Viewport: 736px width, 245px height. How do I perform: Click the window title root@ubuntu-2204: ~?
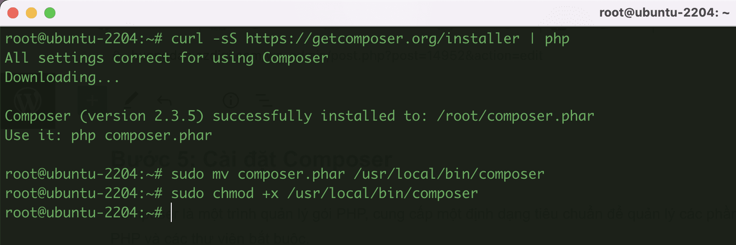tap(664, 13)
